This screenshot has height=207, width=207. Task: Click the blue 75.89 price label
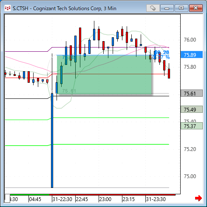pos(192,55)
